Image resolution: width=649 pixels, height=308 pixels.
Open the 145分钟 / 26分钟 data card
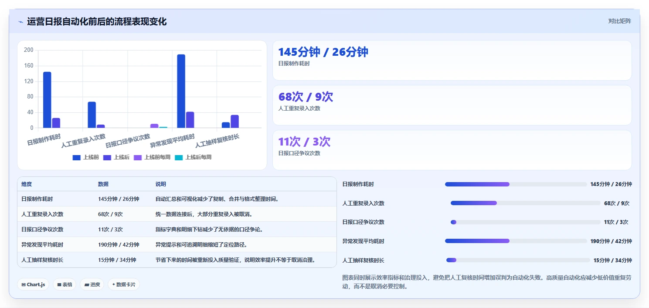click(x=452, y=60)
